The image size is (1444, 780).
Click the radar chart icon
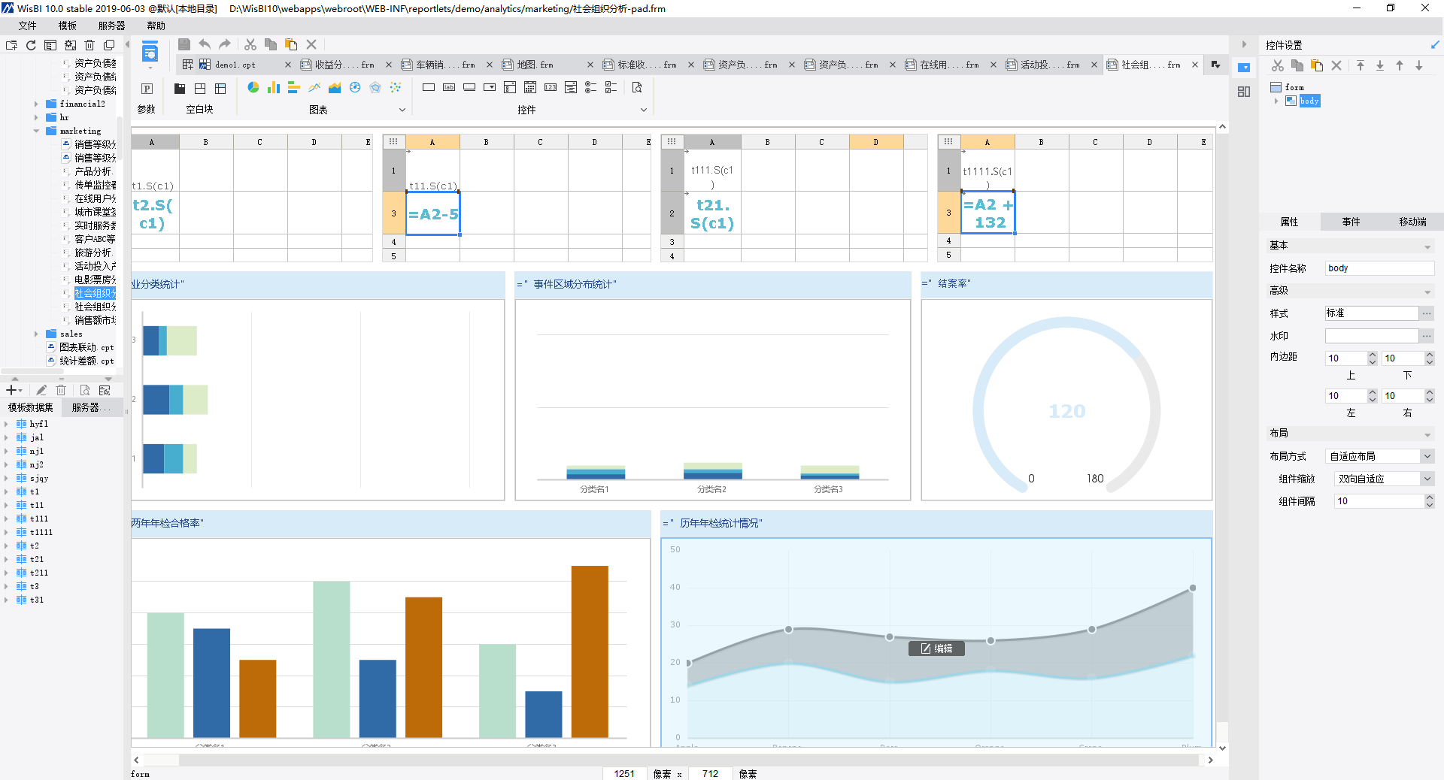pyautogui.click(x=375, y=88)
